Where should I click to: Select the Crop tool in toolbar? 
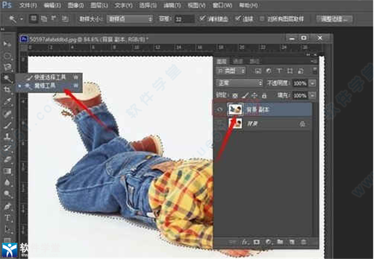pyautogui.click(x=8, y=90)
